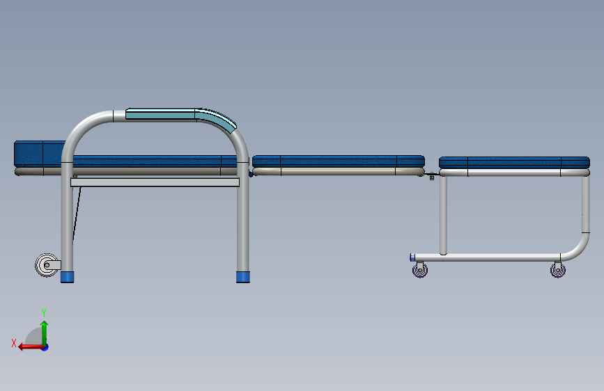This screenshot has width=604, height=391.
Task: Click the blue Z axis dot on triad
Action: [45, 347]
